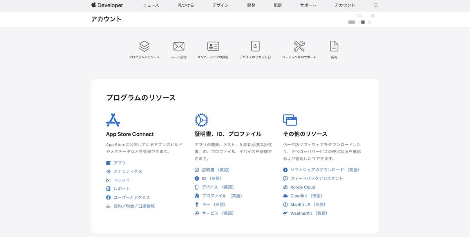Click the プログラムのリソース section heading
The height and width of the screenshot is (237, 470).
tap(141, 98)
